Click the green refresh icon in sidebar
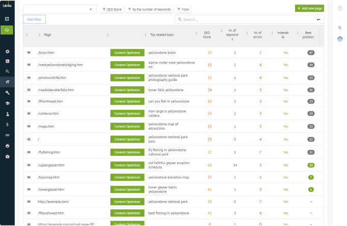Screen dimensions: 347x226 point(7,30)
